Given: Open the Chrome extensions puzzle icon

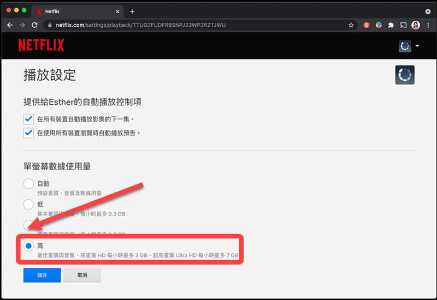Looking at the screenshot, I should click(x=391, y=25).
